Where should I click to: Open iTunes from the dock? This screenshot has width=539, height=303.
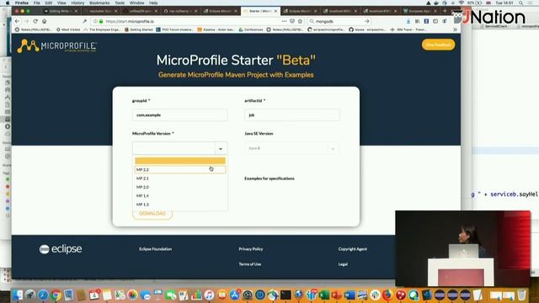209,295
